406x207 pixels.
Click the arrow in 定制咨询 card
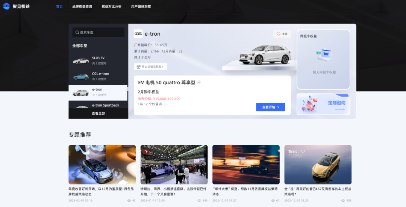[340, 109]
